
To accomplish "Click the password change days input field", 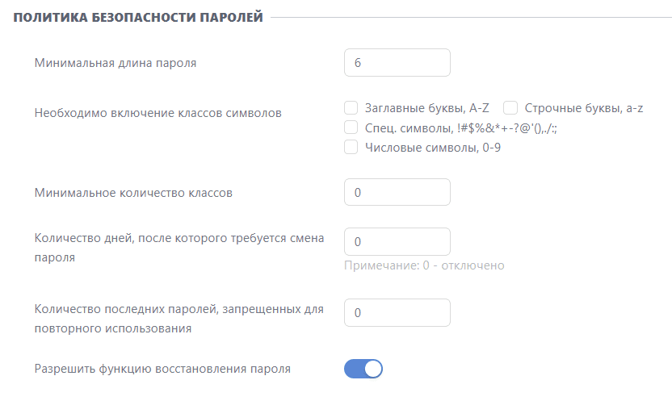I will [397, 242].
